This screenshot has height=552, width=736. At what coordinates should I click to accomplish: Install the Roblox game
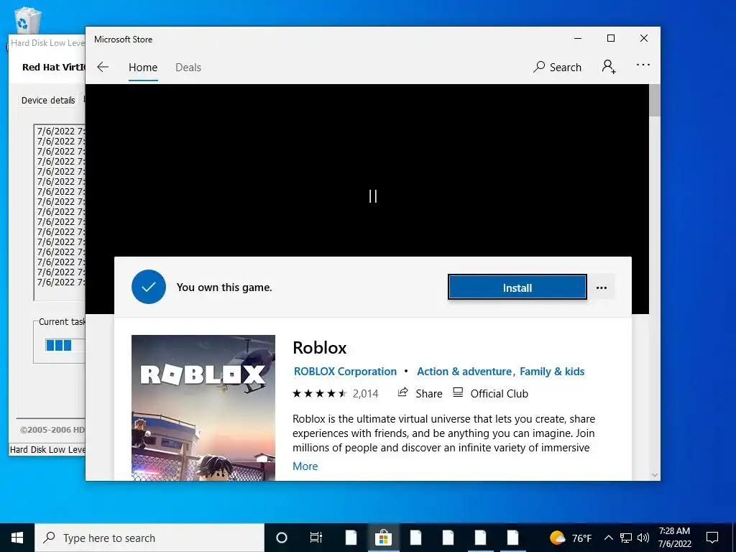click(x=517, y=287)
